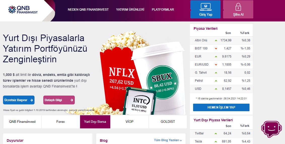Open the chatbot assistant icon

pos(271,129)
